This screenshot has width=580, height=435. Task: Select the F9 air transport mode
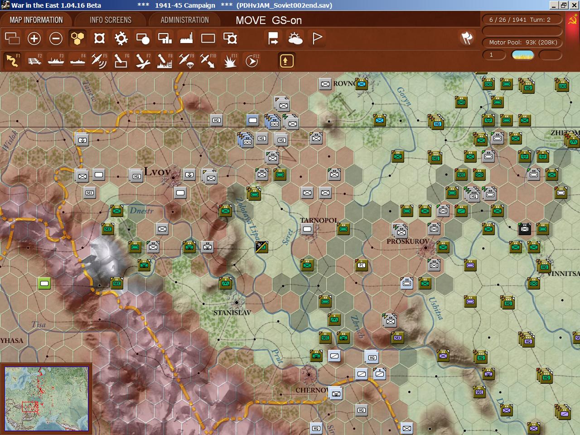click(186, 61)
